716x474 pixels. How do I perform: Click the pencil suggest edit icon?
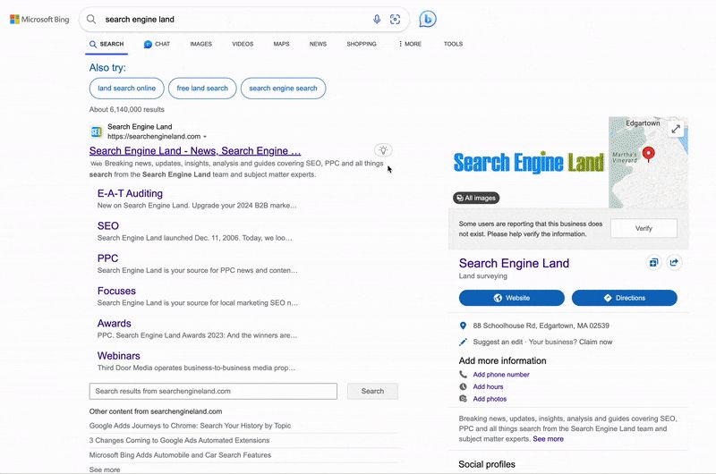[x=463, y=342]
